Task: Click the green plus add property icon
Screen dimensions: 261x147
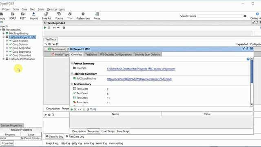Action: [72, 109]
